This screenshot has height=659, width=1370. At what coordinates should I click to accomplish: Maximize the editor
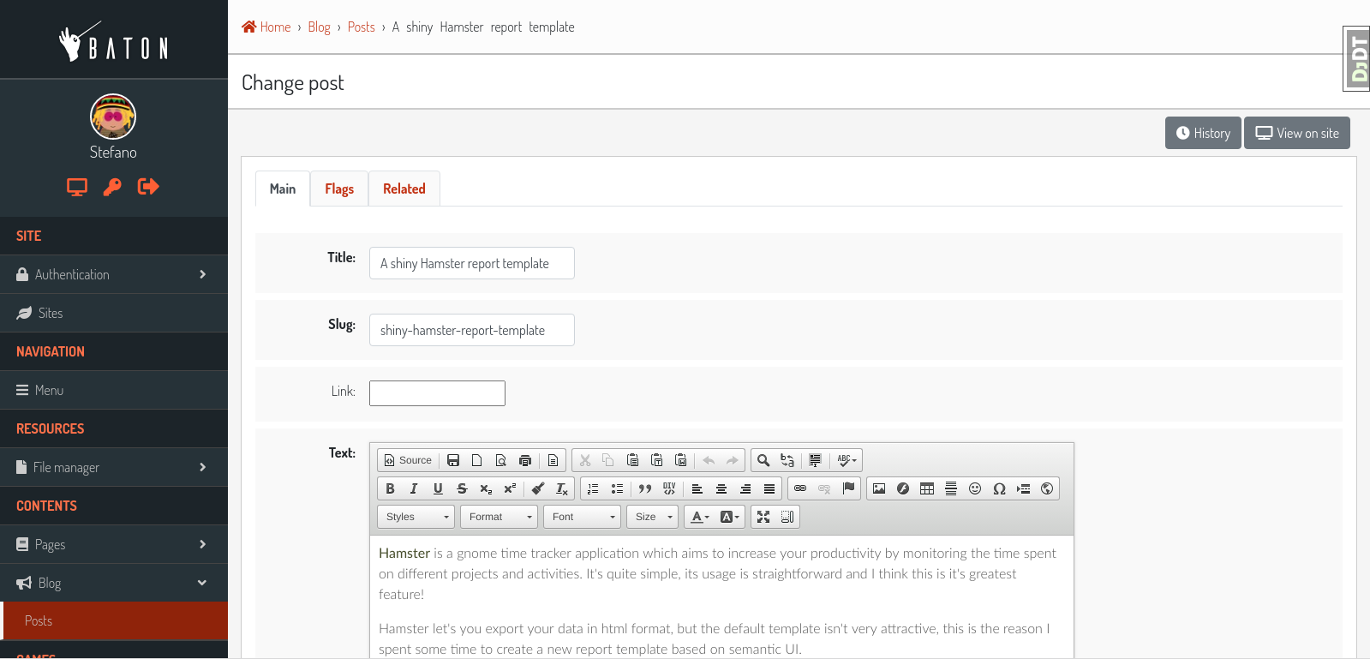[x=763, y=517]
